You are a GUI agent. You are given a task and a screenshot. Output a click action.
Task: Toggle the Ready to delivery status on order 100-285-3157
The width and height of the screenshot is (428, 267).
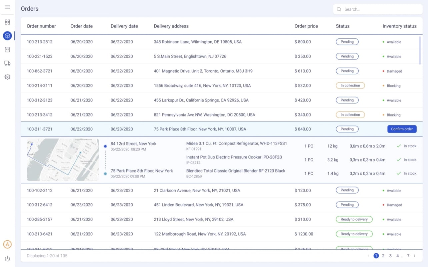pyautogui.click(x=354, y=219)
